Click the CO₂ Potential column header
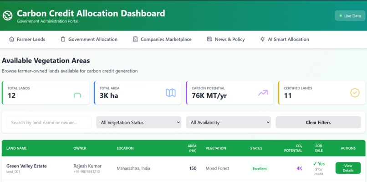 (x=293, y=148)
